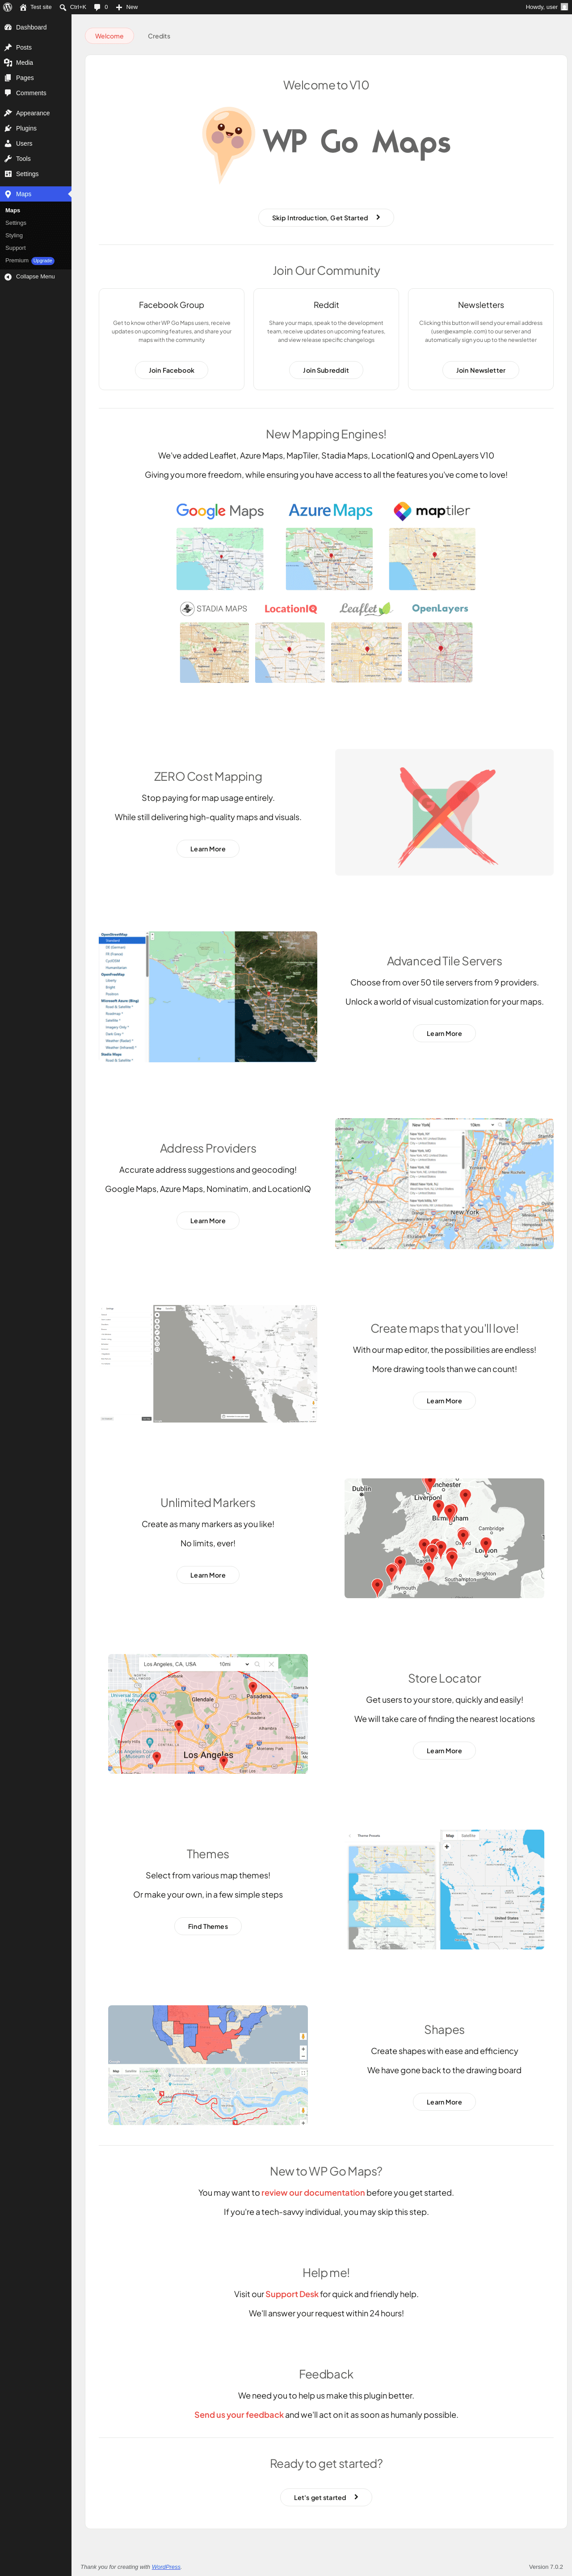Open the New content menu in admin bar
The image size is (572, 2576).
(x=127, y=7)
